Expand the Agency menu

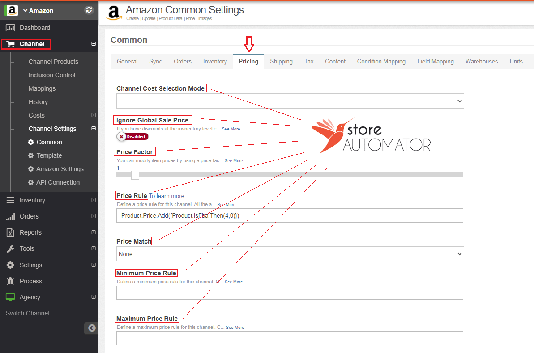[x=94, y=297]
